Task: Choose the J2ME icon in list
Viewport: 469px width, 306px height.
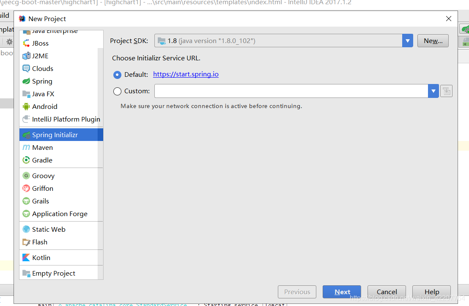Action: pyautogui.click(x=26, y=56)
